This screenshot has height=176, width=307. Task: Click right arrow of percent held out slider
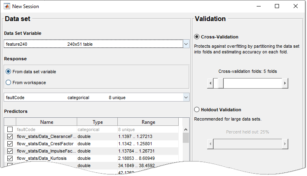pyautogui.click(x=285, y=144)
